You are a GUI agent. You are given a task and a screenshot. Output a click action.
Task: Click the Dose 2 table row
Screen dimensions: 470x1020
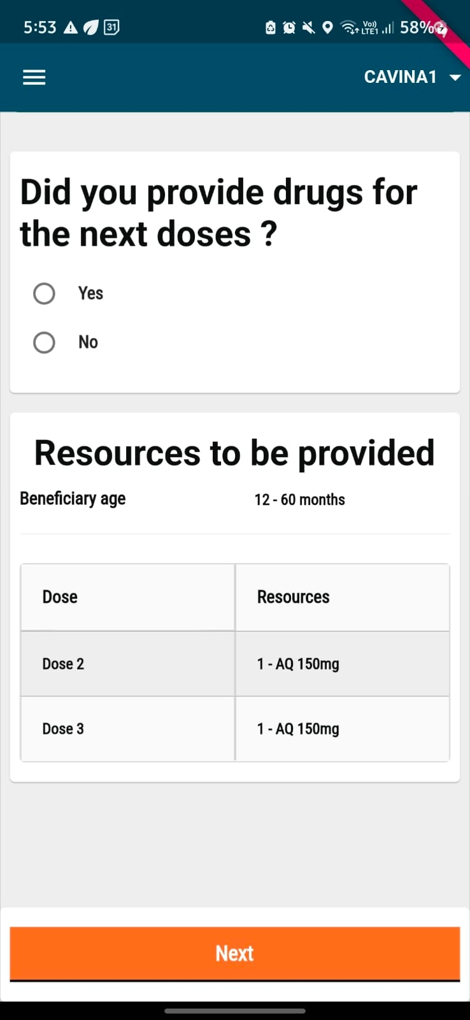(x=234, y=664)
